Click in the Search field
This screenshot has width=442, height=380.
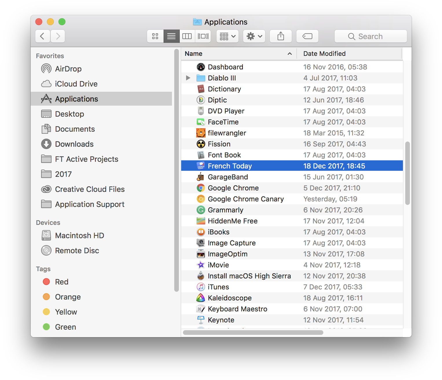(371, 36)
